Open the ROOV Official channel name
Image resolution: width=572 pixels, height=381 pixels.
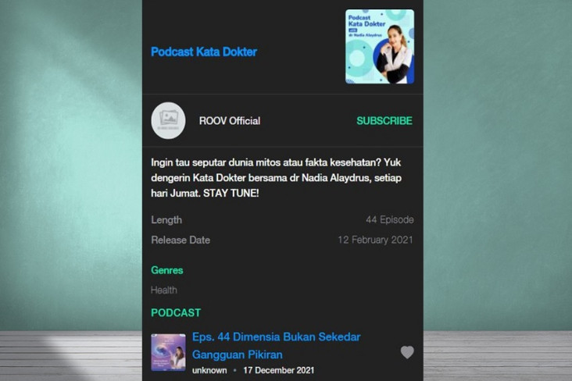point(230,121)
